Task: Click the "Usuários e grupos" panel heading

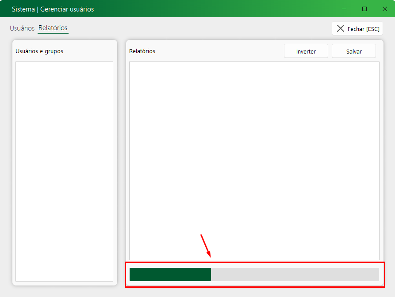Action: (x=39, y=51)
